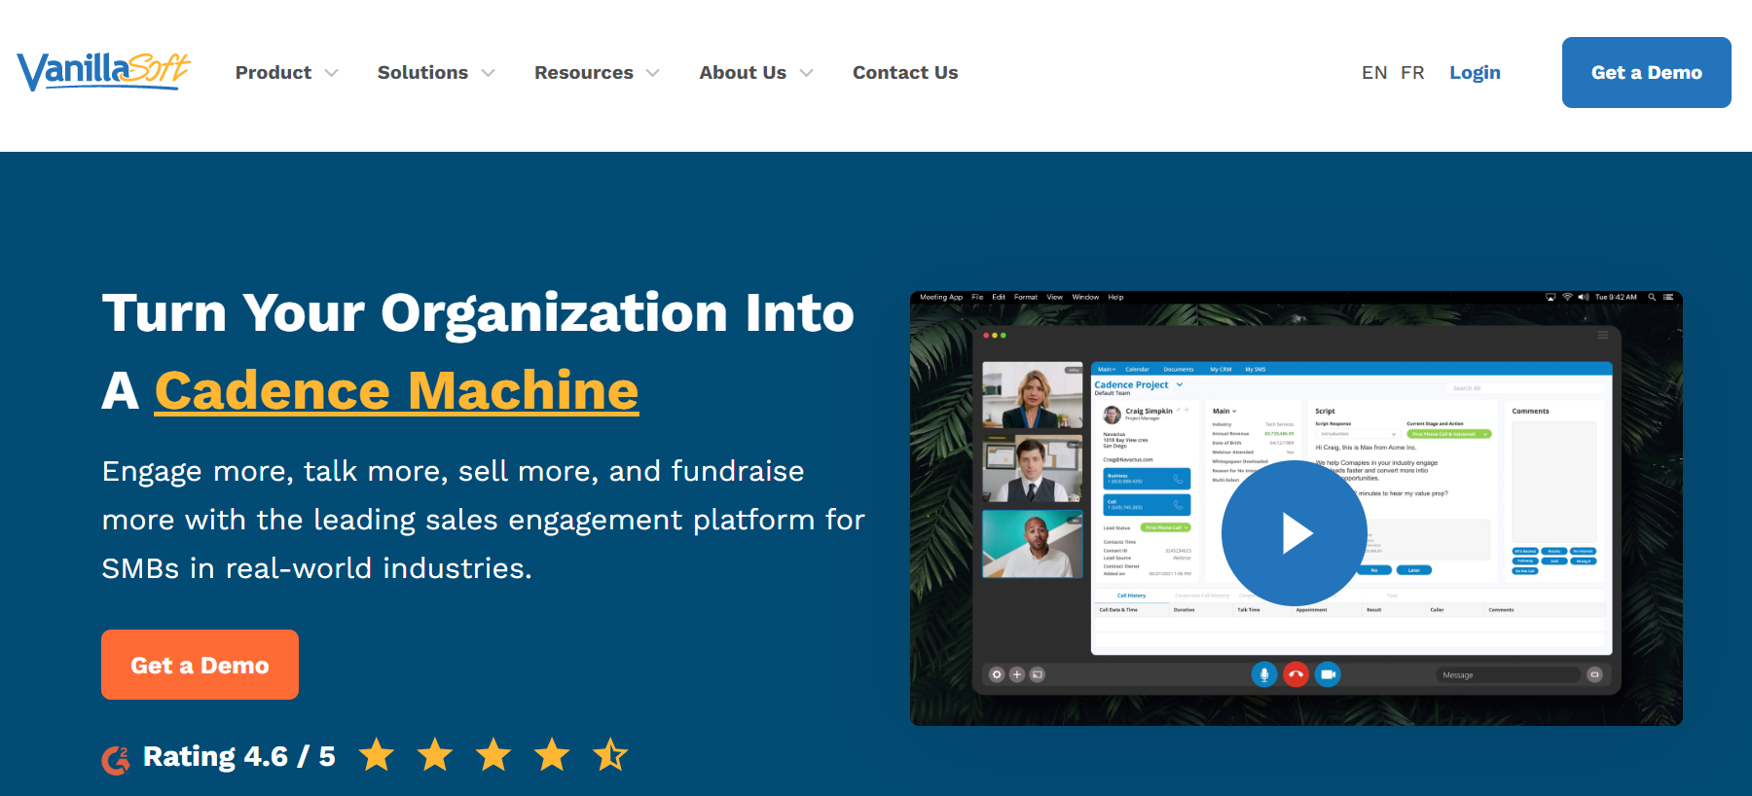Click the Message field in the video preview
Screen dimensions: 1752x796
click(1508, 674)
